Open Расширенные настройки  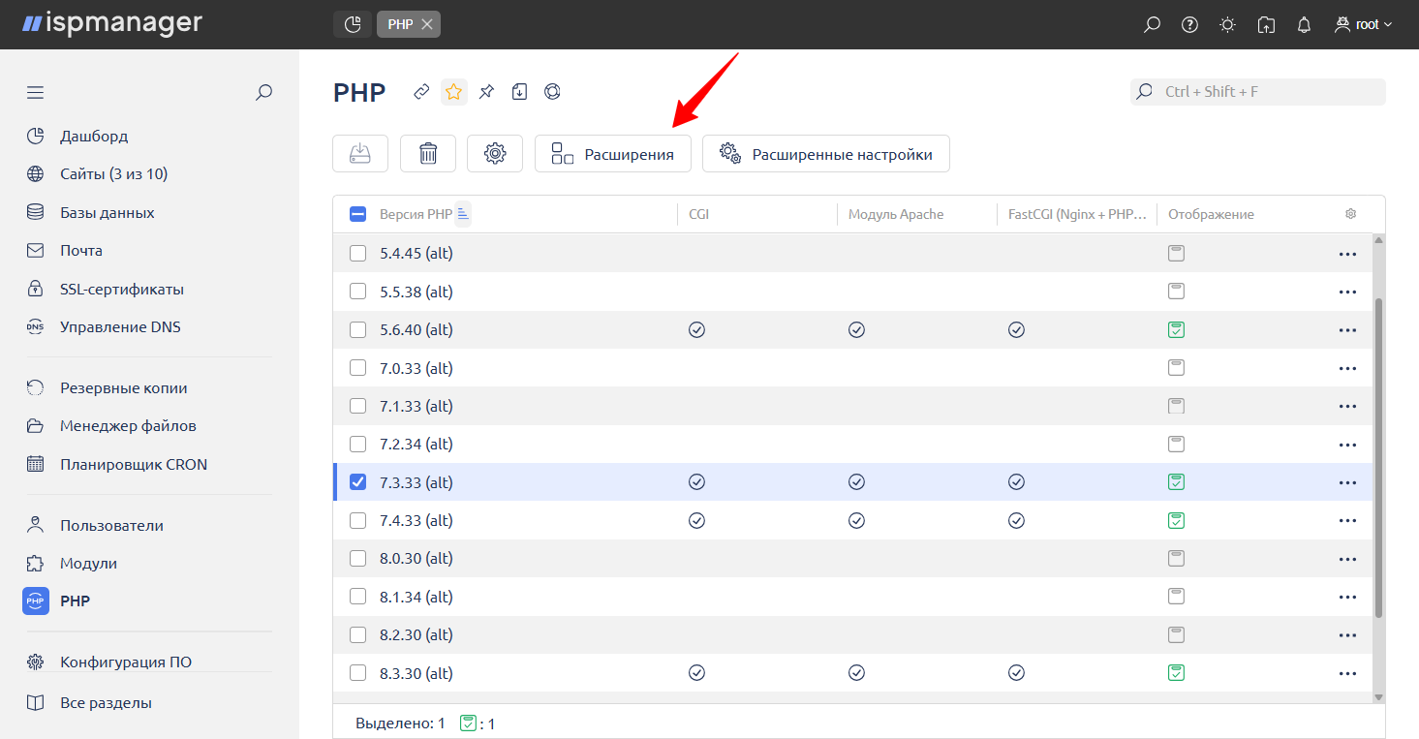click(x=825, y=153)
